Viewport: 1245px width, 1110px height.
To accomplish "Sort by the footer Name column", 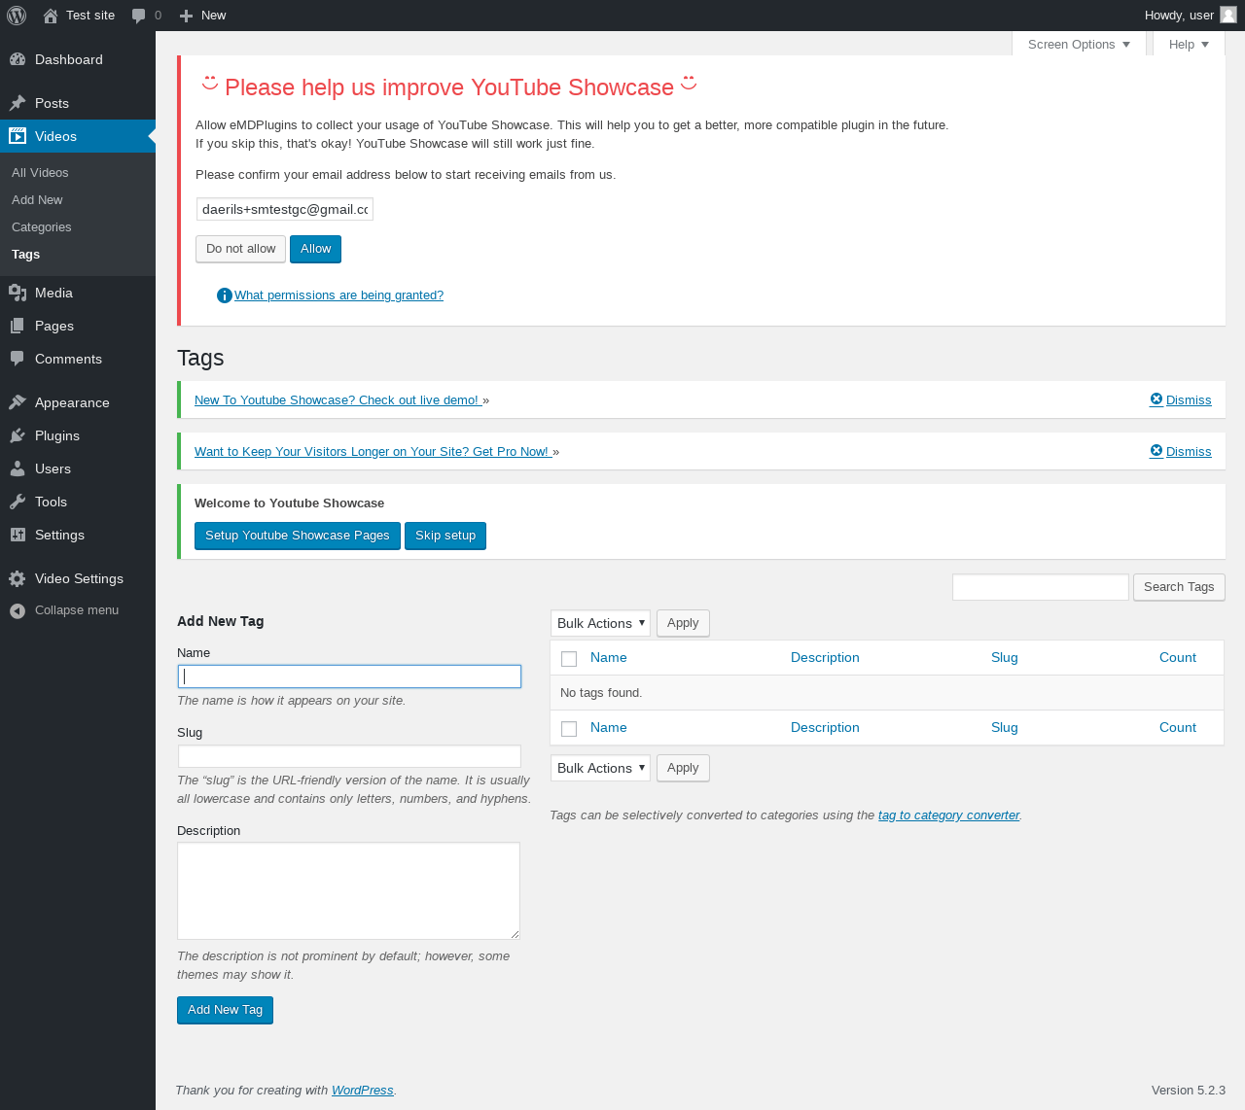I will coord(609,727).
